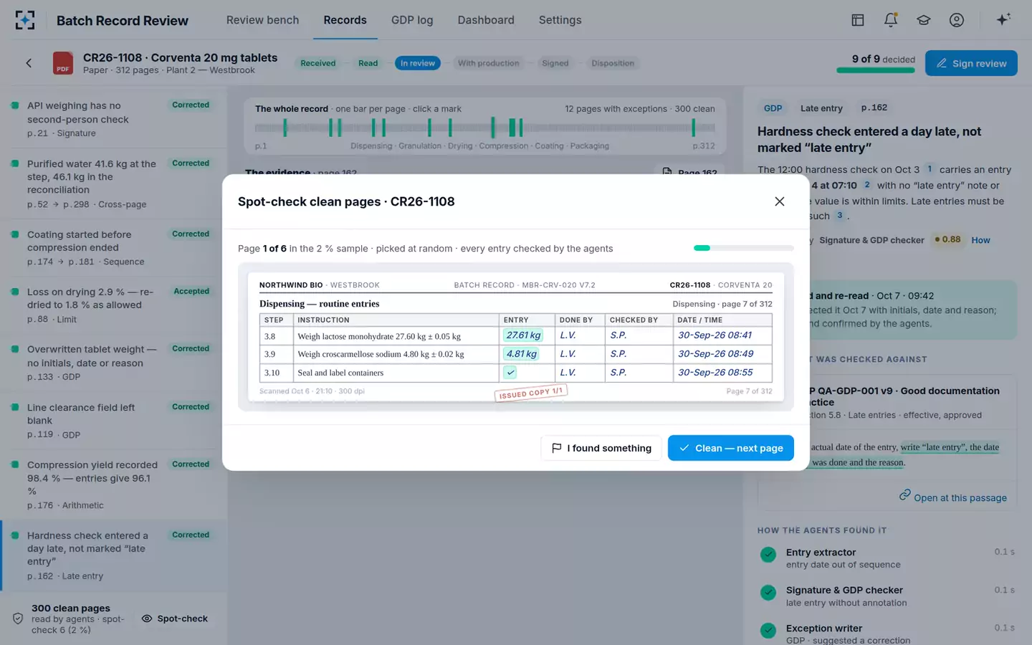1032x645 pixels.
Task: Click the checkmark entry for step 3.10
Action: click(x=510, y=373)
